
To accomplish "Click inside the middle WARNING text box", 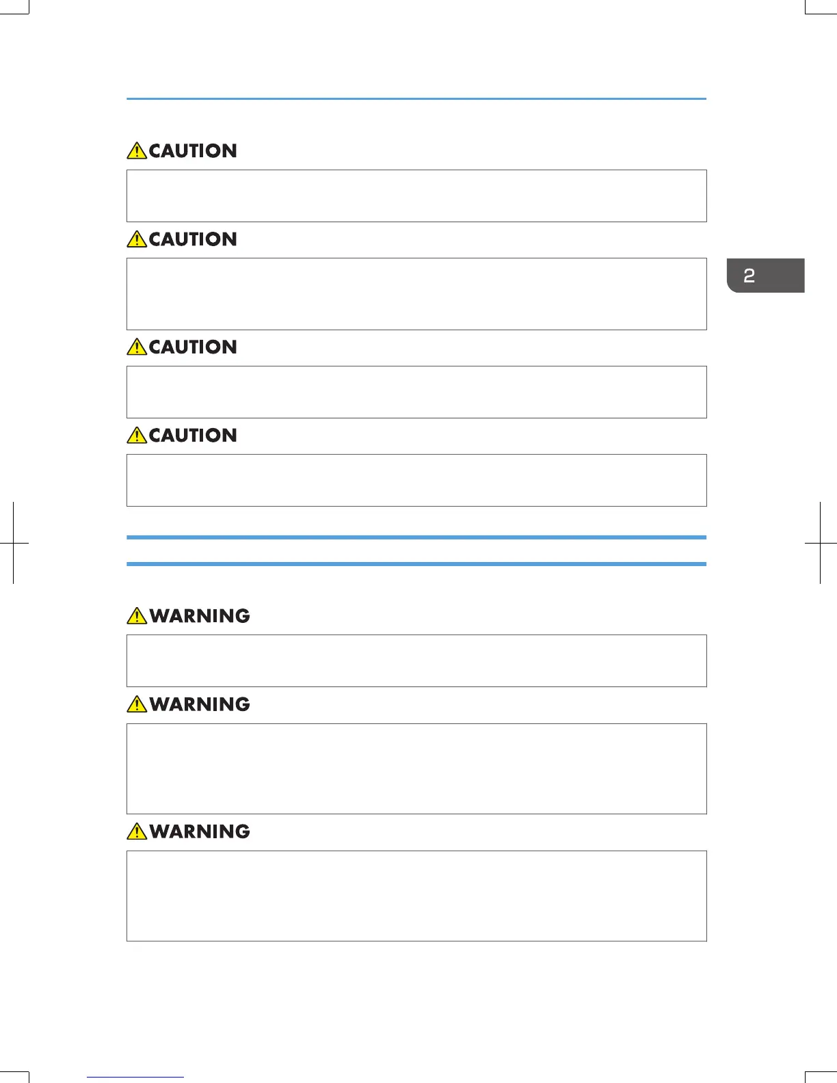I will click(x=416, y=768).
